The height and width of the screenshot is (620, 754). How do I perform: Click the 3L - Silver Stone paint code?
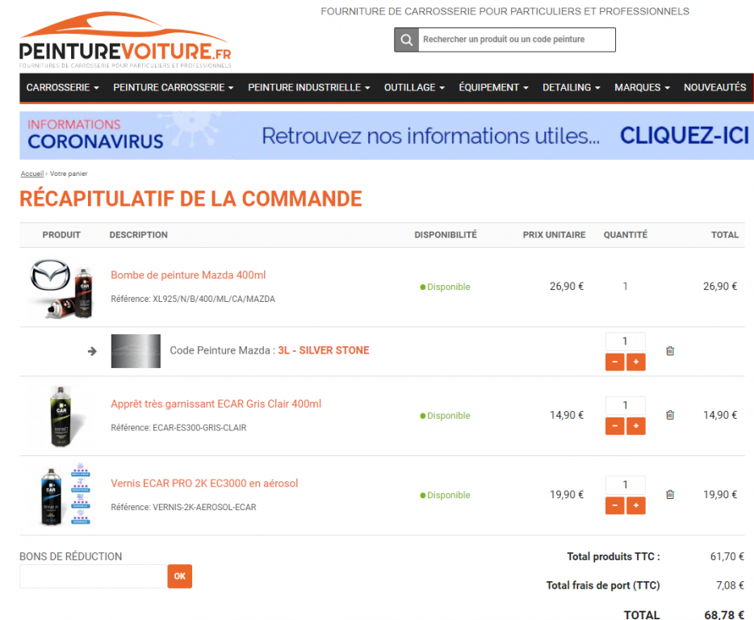coord(323,350)
